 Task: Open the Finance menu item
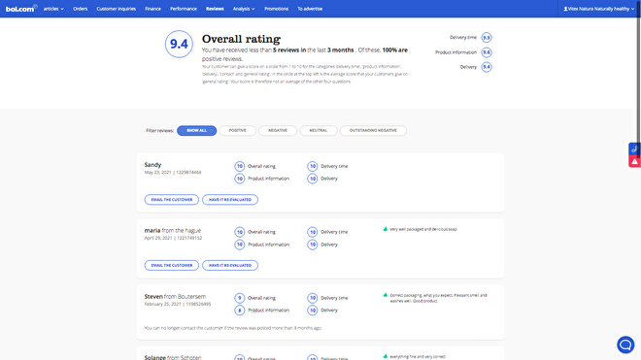pos(152,9)
